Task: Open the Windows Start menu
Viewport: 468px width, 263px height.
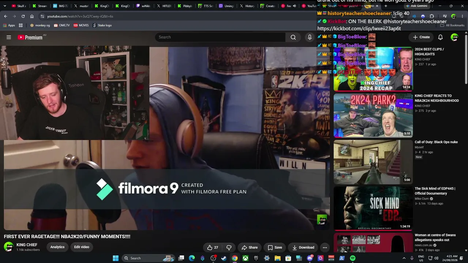Action: [x=116, y=258]
